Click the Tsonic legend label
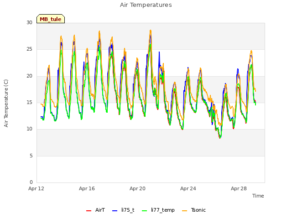 pos(198,210)
